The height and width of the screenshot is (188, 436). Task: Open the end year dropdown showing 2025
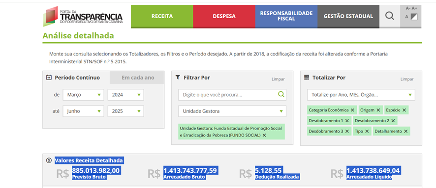125,111
